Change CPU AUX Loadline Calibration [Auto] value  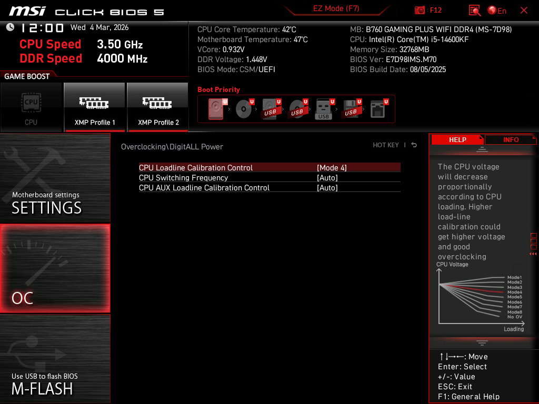tap(327, 188)
